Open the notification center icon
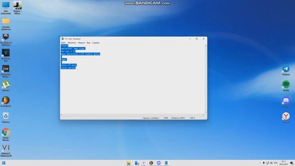The width and height of the screenshot is (295, 166). 292,163
